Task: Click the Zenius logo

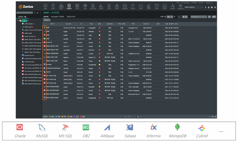Action: point(26,7)
